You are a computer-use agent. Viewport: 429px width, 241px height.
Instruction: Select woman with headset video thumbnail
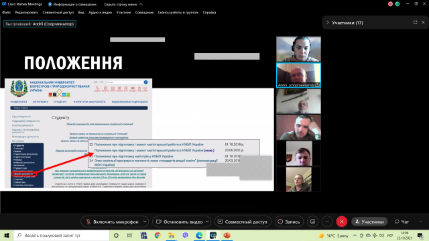click(298, 49)
